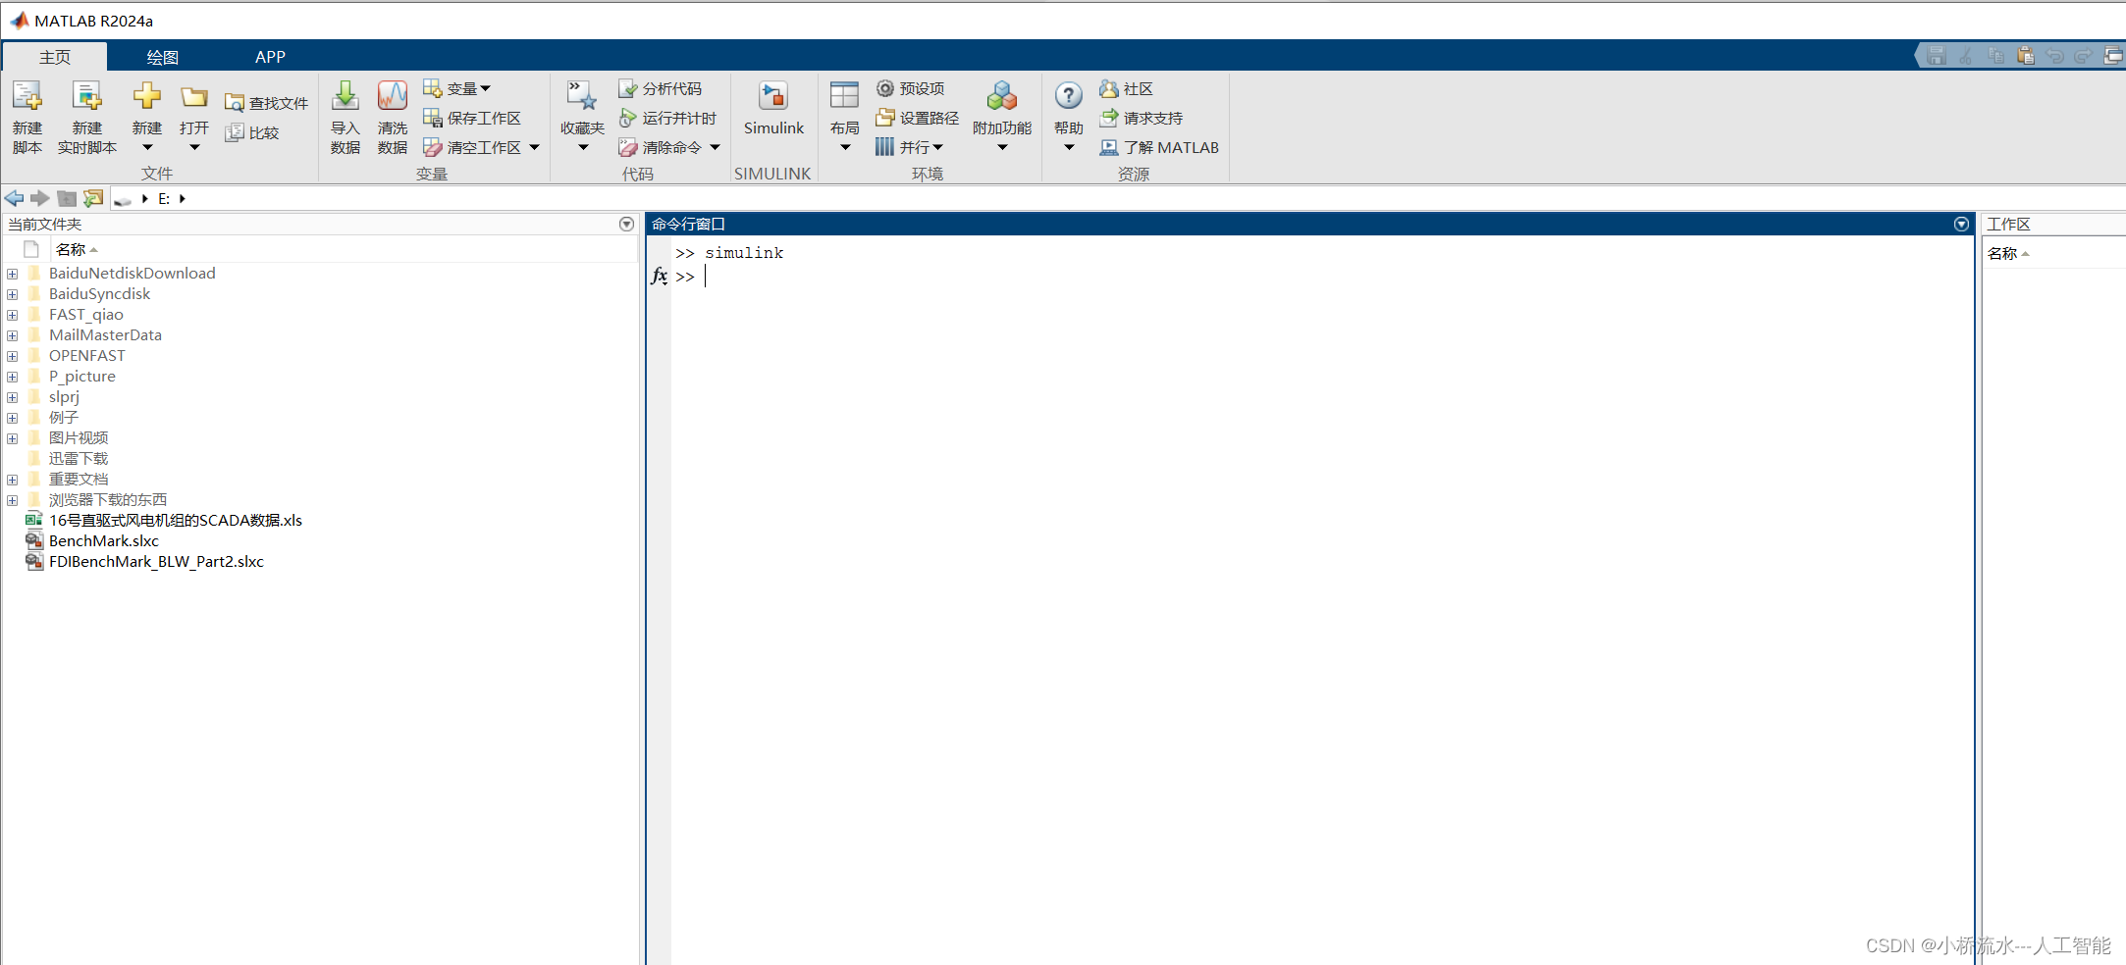2126x965 pixels.
Task: Go up one folder level icon
Action: [x=67, y=198]
